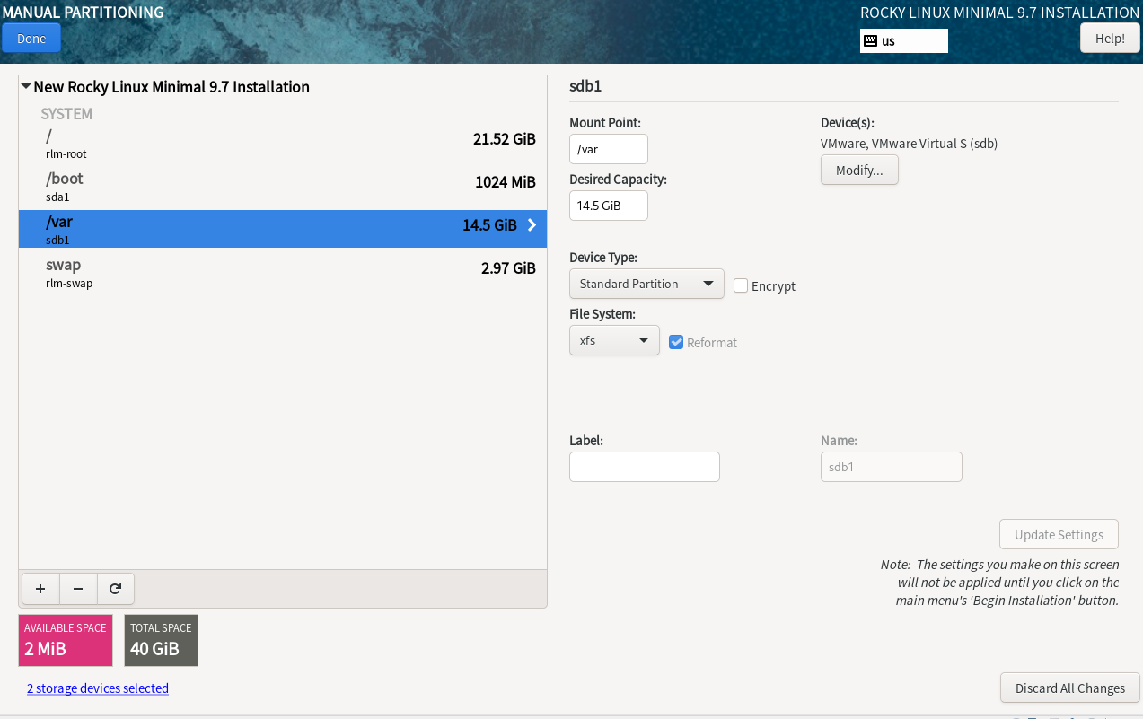Toggle the Reformat checkbox
Viewport: 1143px width, 719px height.
tap(677, 342)
